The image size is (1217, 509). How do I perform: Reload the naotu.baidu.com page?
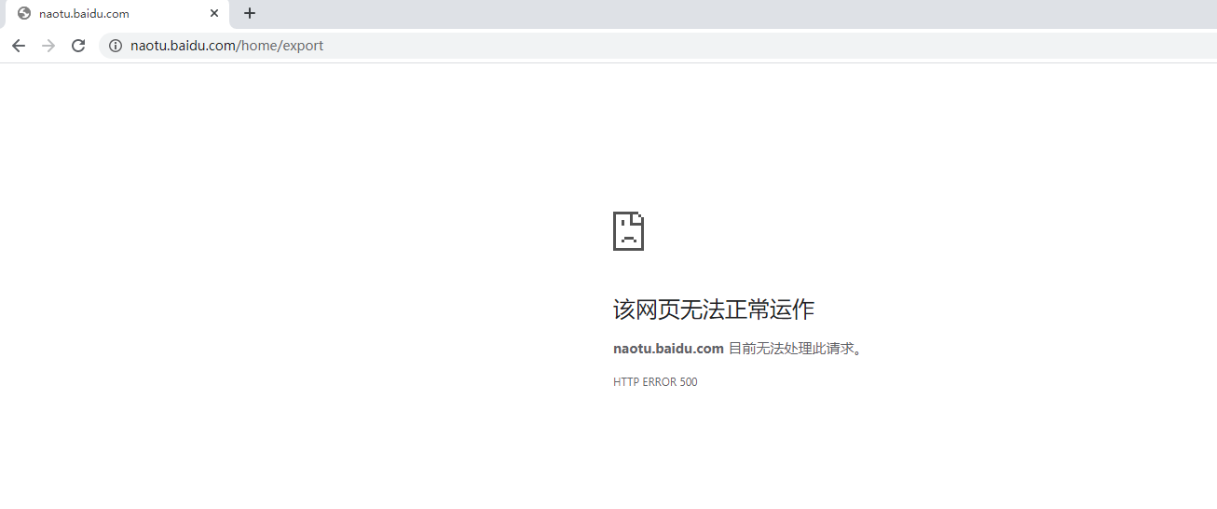tap(78, 46)
